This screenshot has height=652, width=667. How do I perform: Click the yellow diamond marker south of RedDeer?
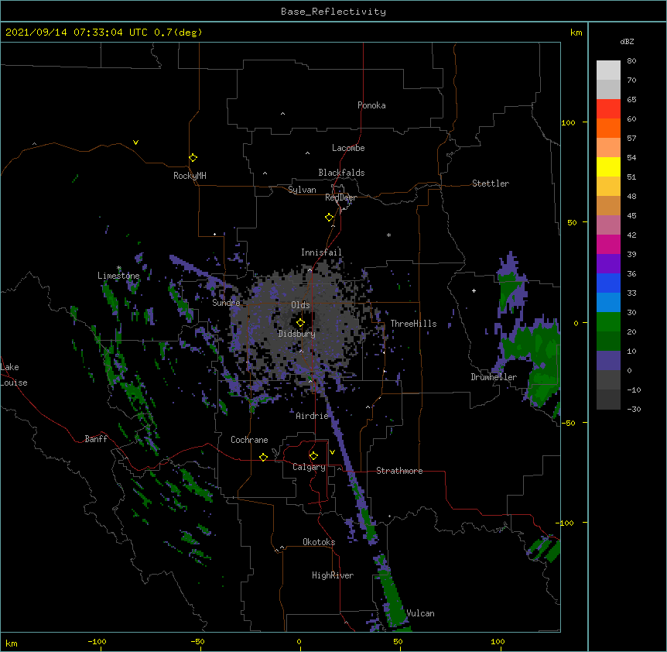coord(329,218)
